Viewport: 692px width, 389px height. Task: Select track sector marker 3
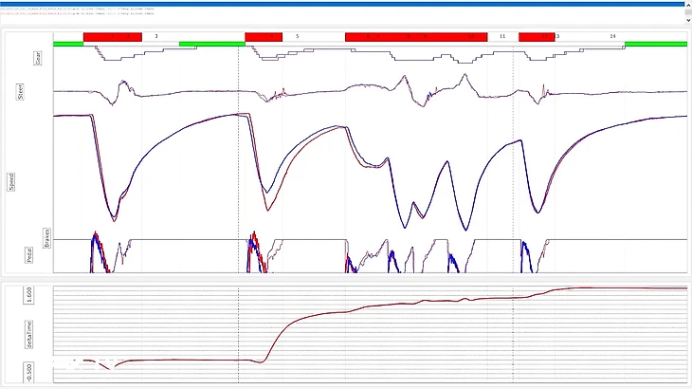(156, 36)
